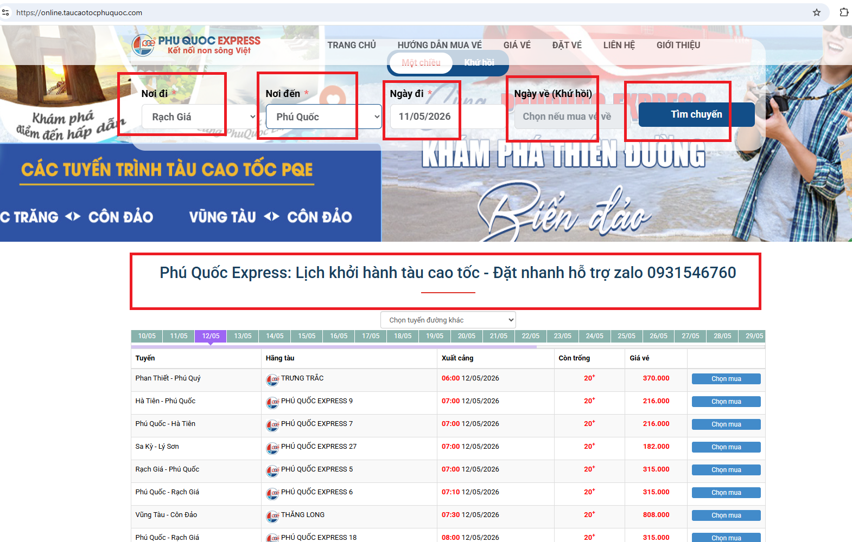
Task: Open the TRANG CHỦ menu item
Action: (352, 45)
